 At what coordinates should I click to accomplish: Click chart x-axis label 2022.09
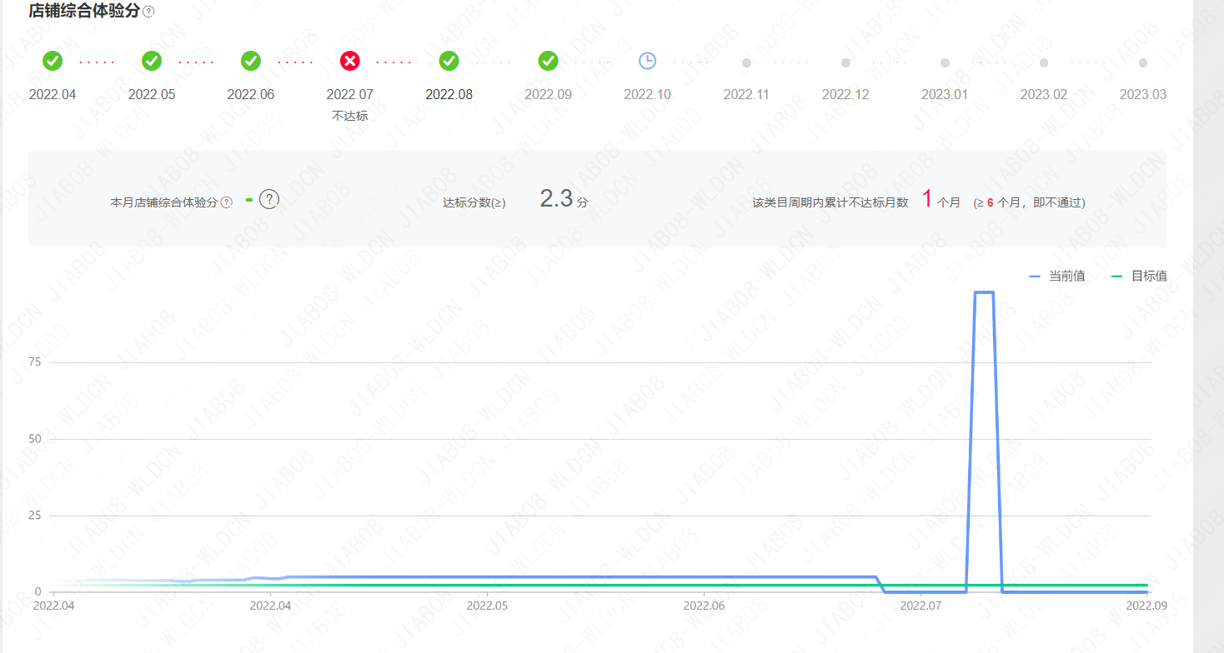click(x=1146, y=606)
